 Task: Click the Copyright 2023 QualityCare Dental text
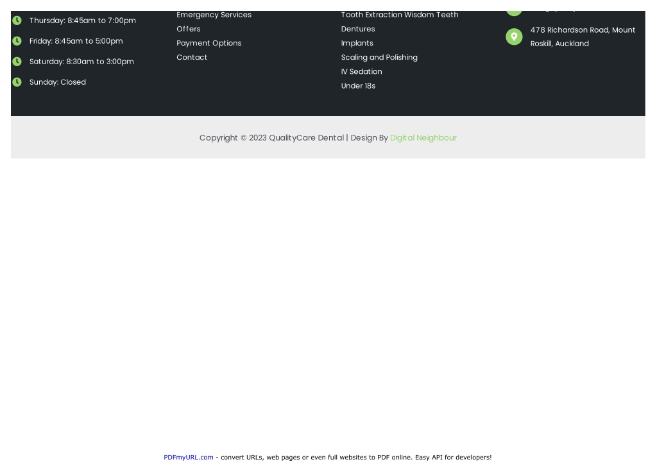pyautogui.click(x=271, y=138)
